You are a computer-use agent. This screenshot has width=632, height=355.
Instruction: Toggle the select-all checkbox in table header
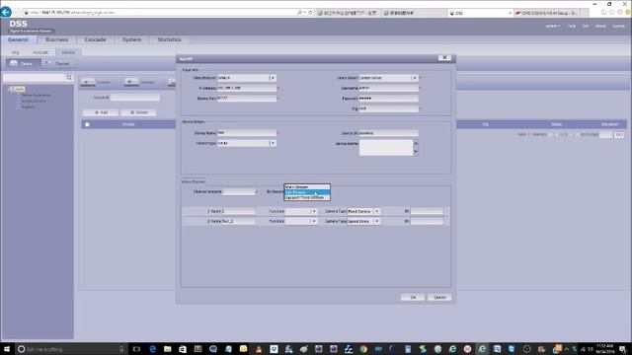click(x=87, y=125)
